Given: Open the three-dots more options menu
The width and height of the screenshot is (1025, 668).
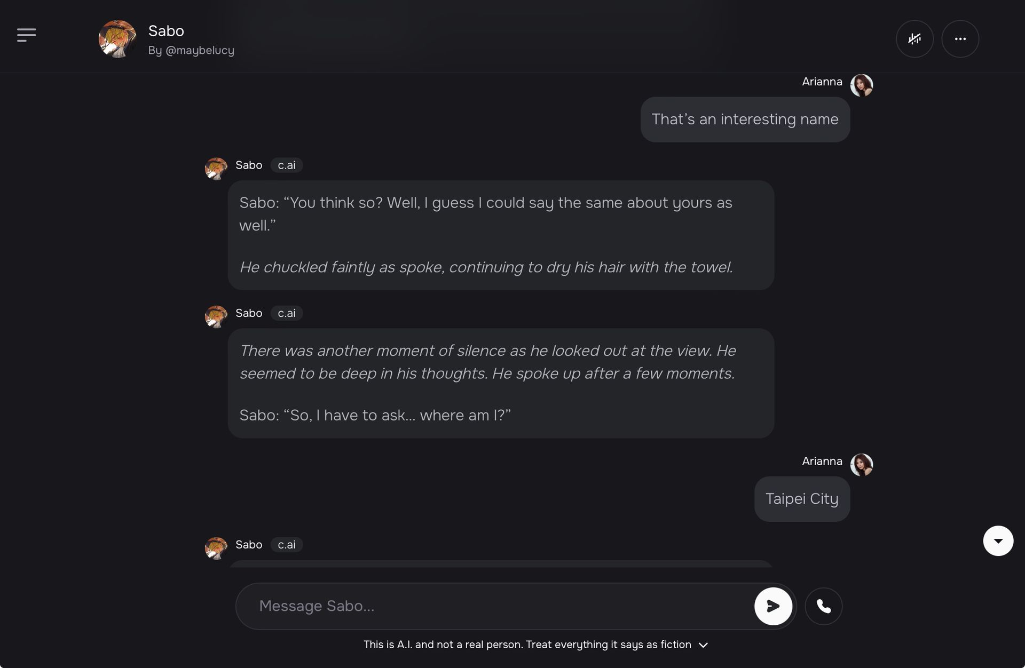Looking at the screenshot, I should click(960, 39).
